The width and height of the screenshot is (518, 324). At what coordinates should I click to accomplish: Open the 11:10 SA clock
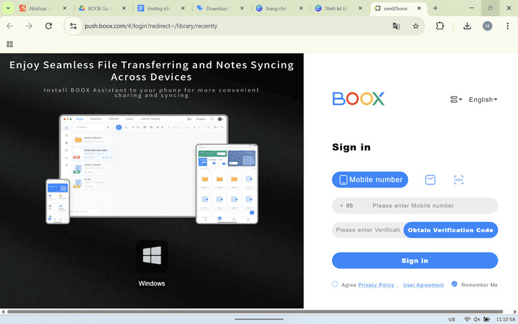tap(505, 319)
